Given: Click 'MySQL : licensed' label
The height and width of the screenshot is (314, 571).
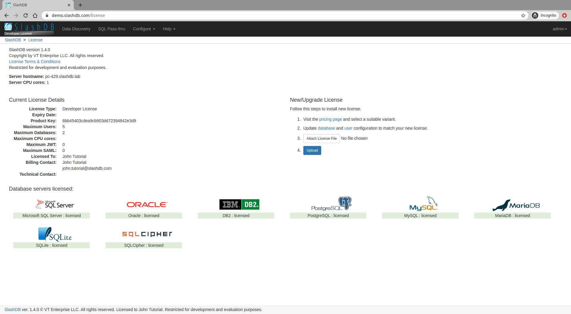Looking at the screenshot, I should [x=420, y=216].
